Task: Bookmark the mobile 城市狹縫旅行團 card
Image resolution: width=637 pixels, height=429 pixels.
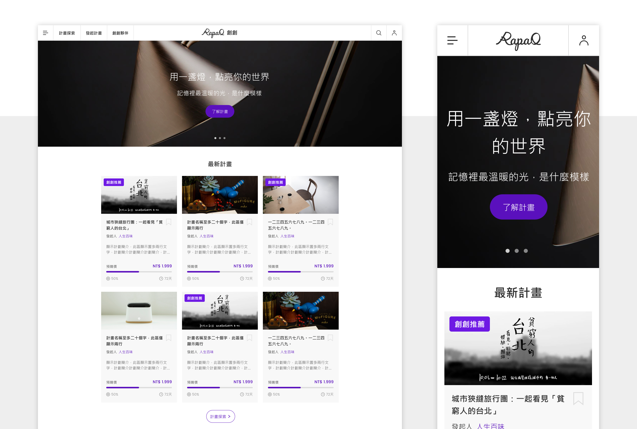Action: [578, 399]
